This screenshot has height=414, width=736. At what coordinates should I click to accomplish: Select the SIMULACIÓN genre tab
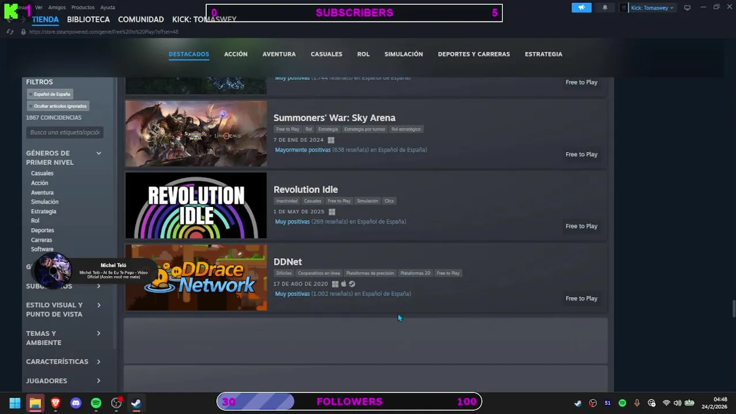(404, 54)
